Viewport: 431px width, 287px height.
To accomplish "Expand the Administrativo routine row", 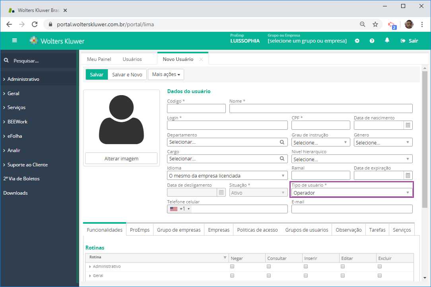I will [x=90, y=267].
